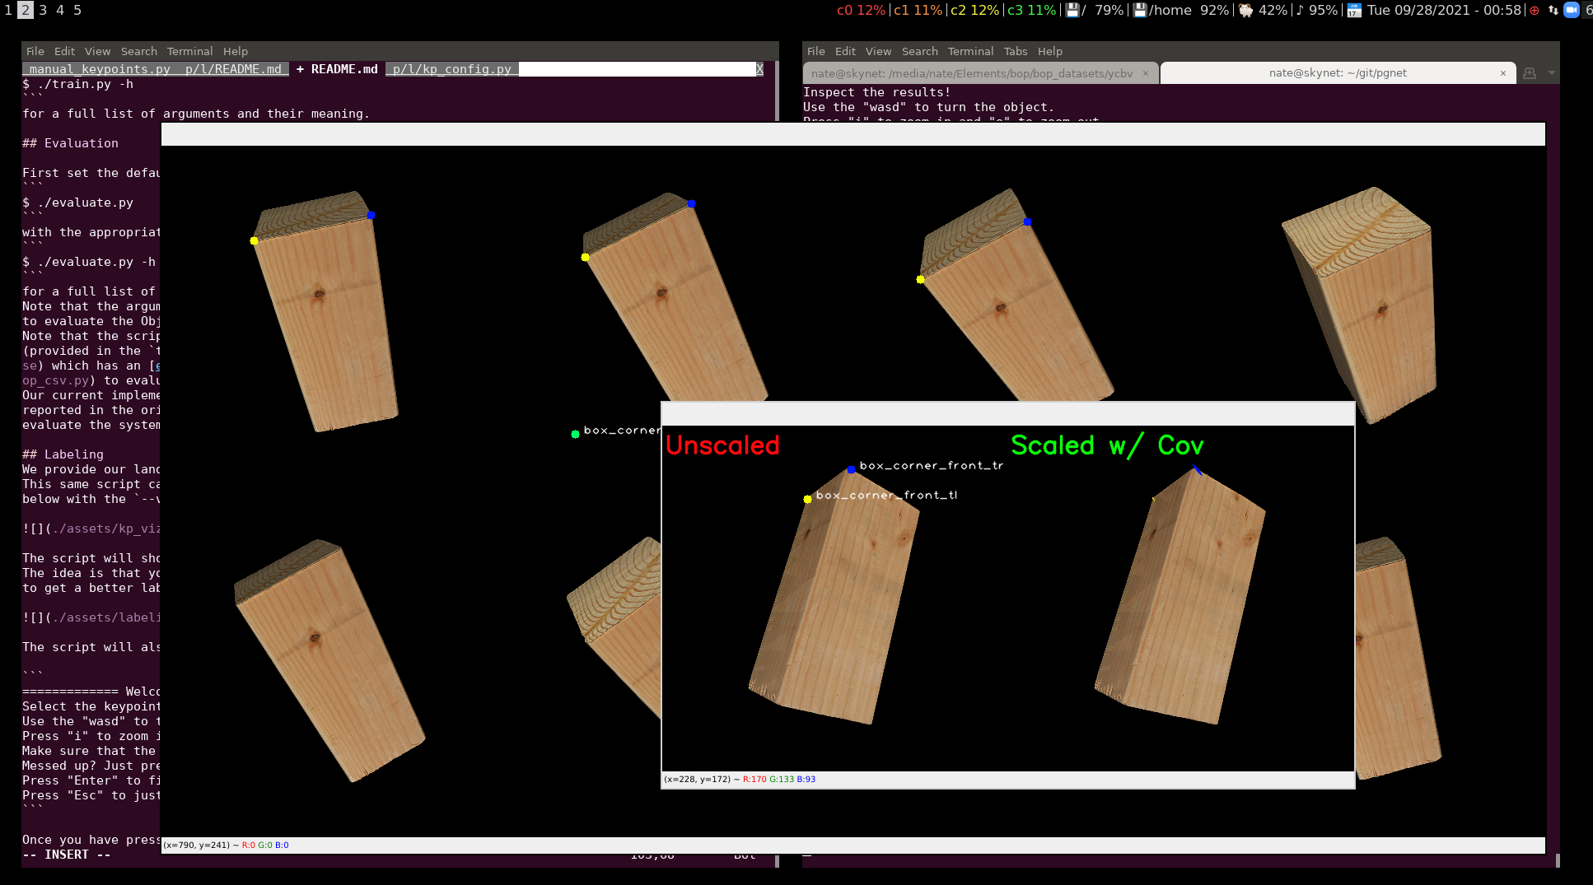1593x885 pixels.
Task: Click 'Inspect the results!' line in right terminal
Action: (x=877, y=92)
